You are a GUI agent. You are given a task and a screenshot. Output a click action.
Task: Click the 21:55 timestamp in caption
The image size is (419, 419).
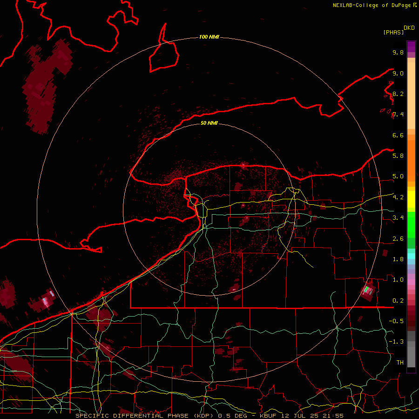pos(333,416)
